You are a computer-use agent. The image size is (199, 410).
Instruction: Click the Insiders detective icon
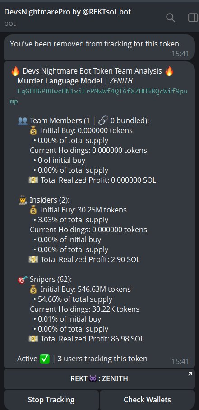(23, 200)
